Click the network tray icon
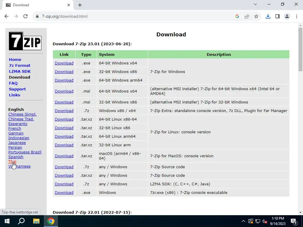The width and height of the screenshot is (303, 227). tap(258, 221)
